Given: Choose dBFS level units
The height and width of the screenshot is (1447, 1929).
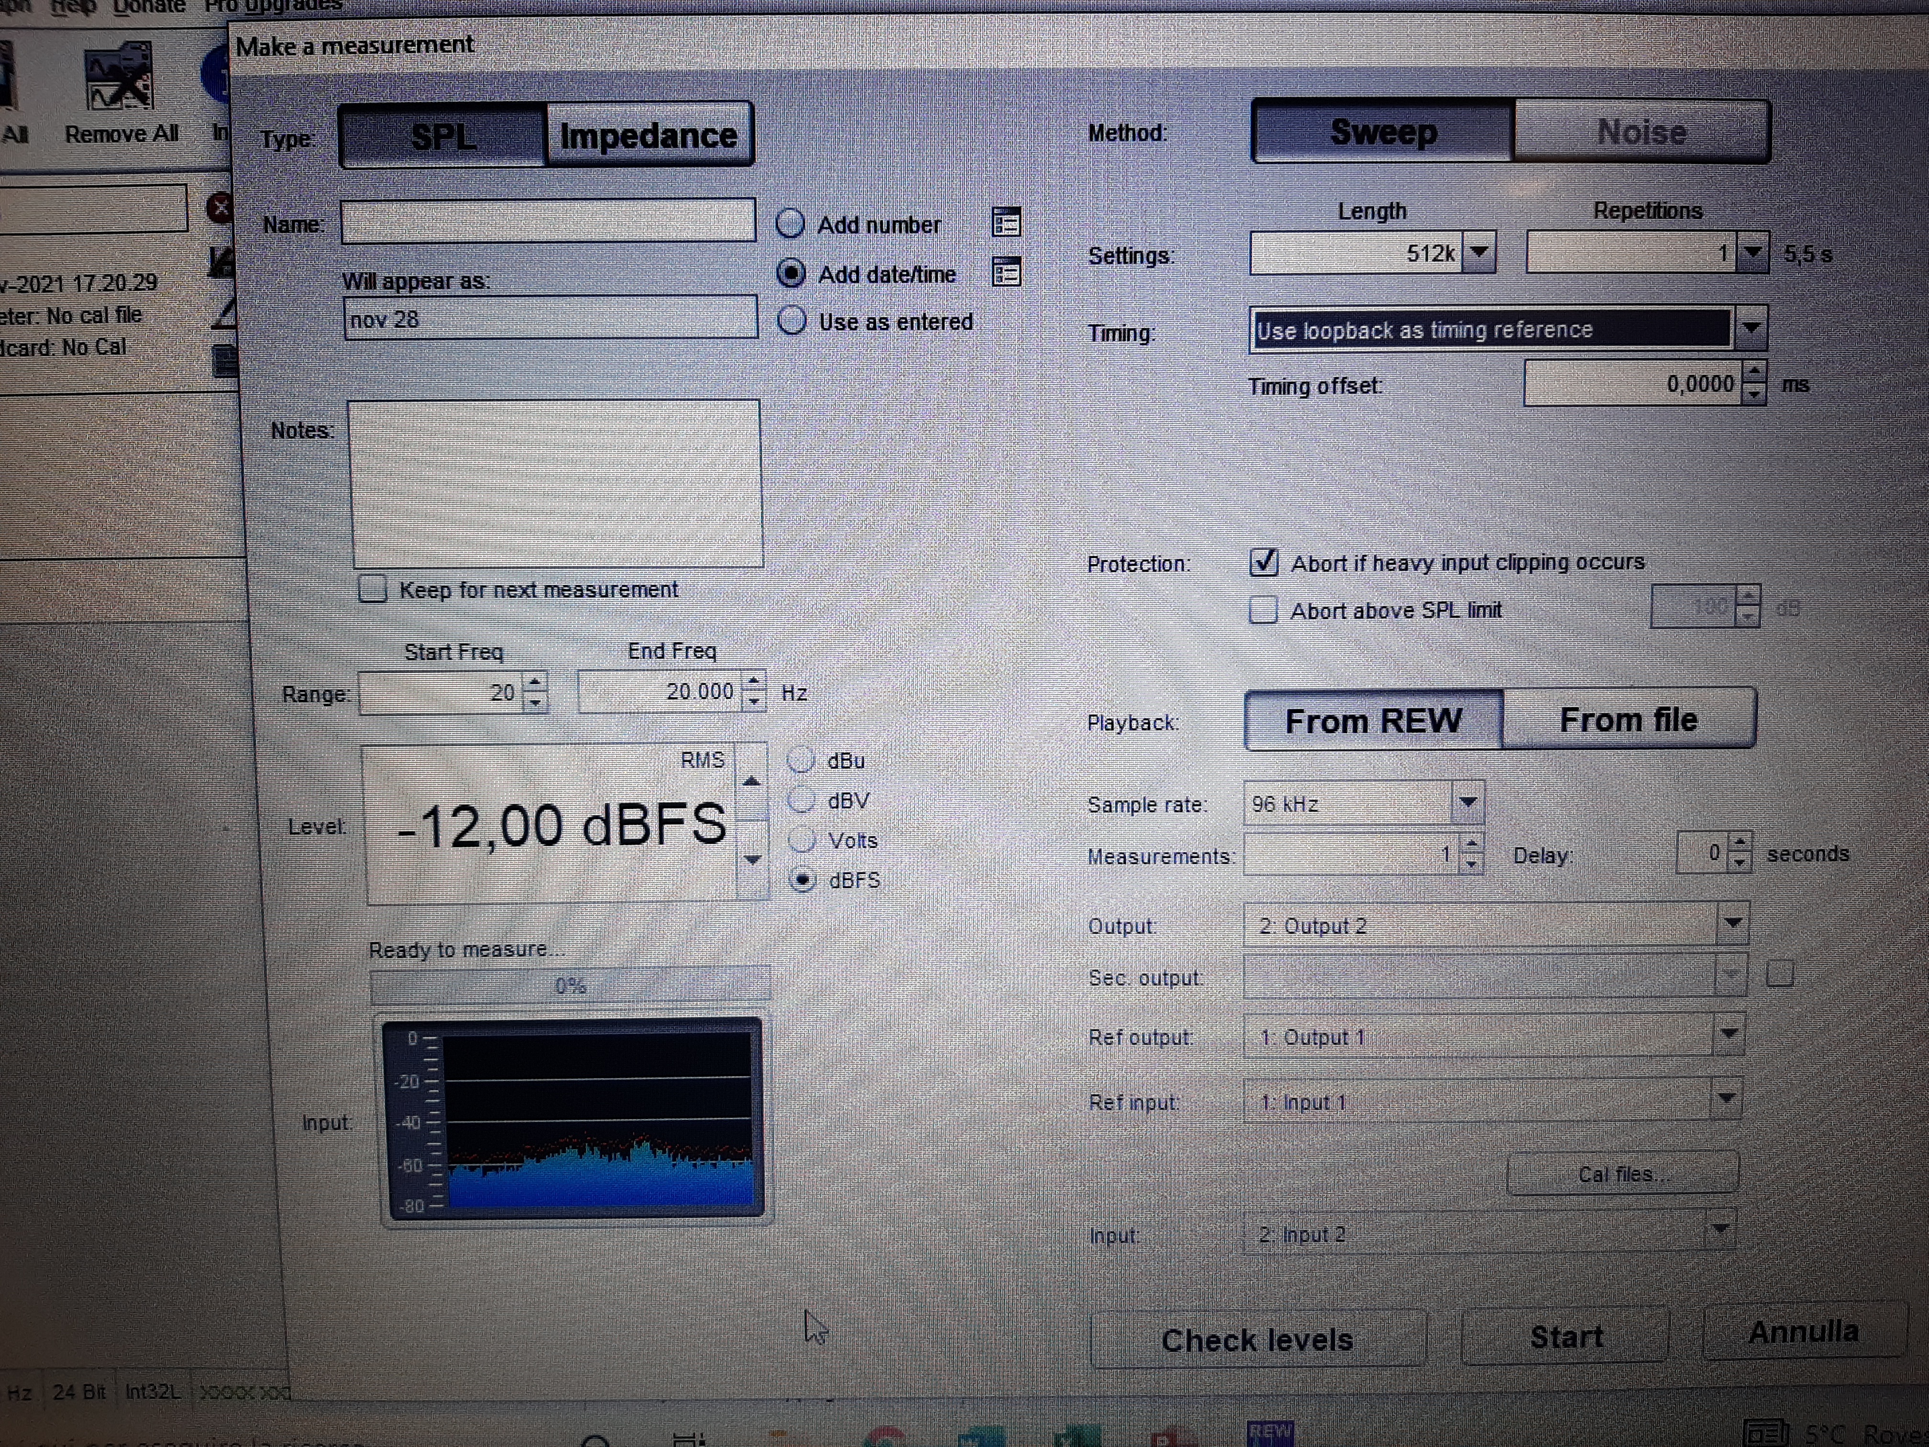Looking at the screenshot, I should [x=802, y=879].
